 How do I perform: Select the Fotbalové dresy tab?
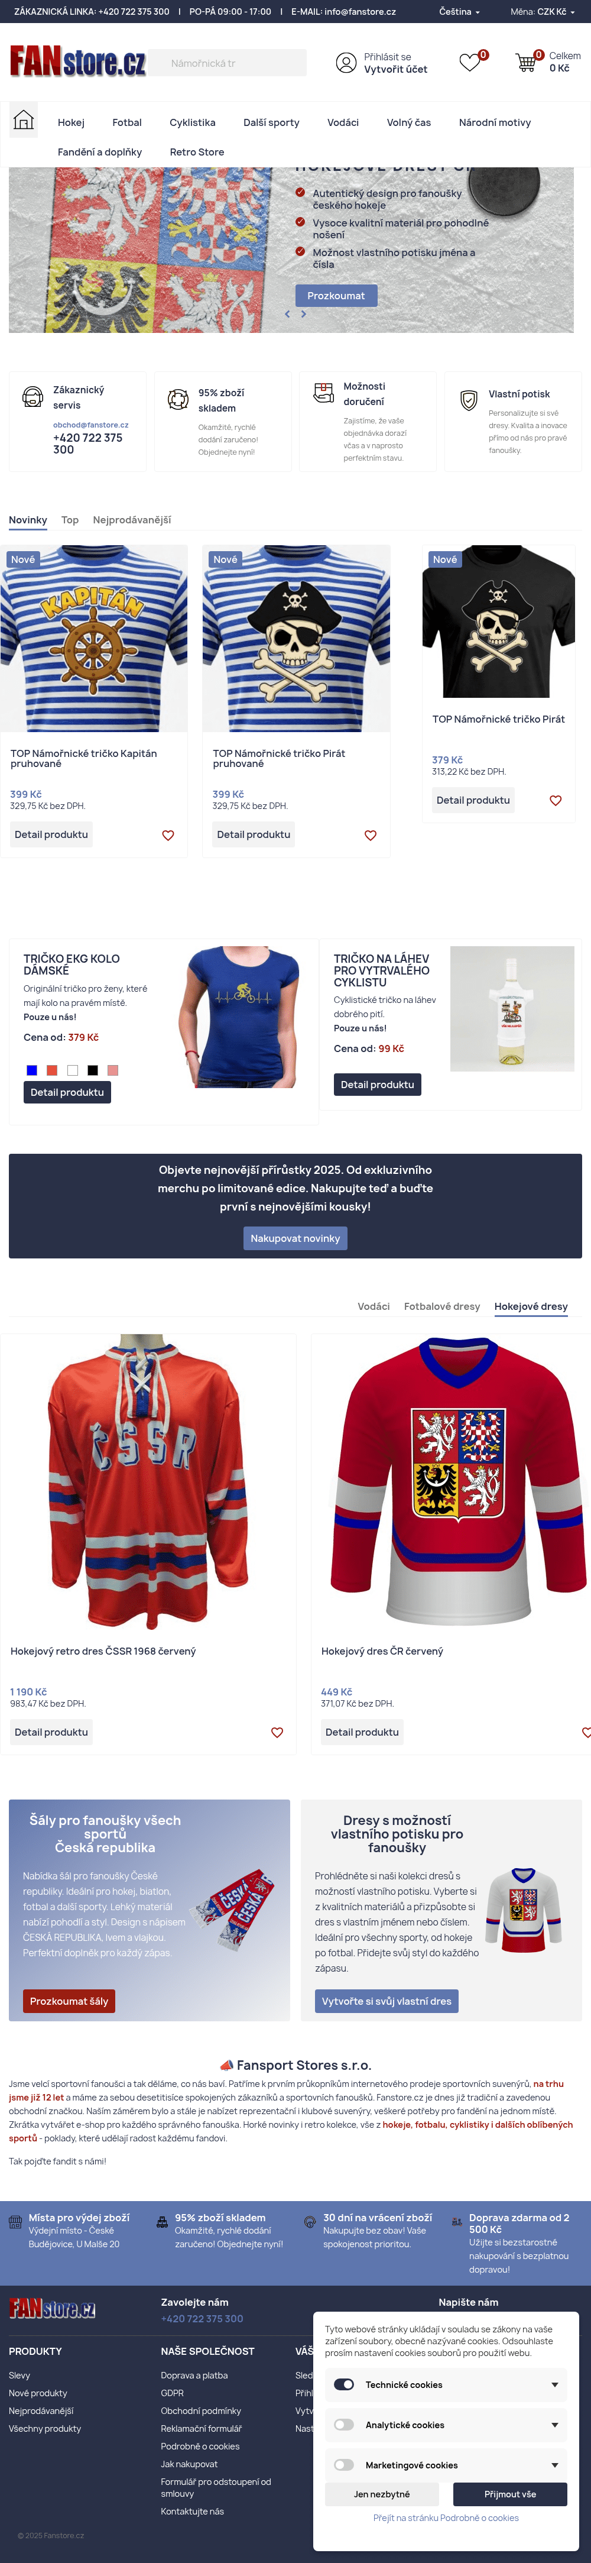point(441,1306)
